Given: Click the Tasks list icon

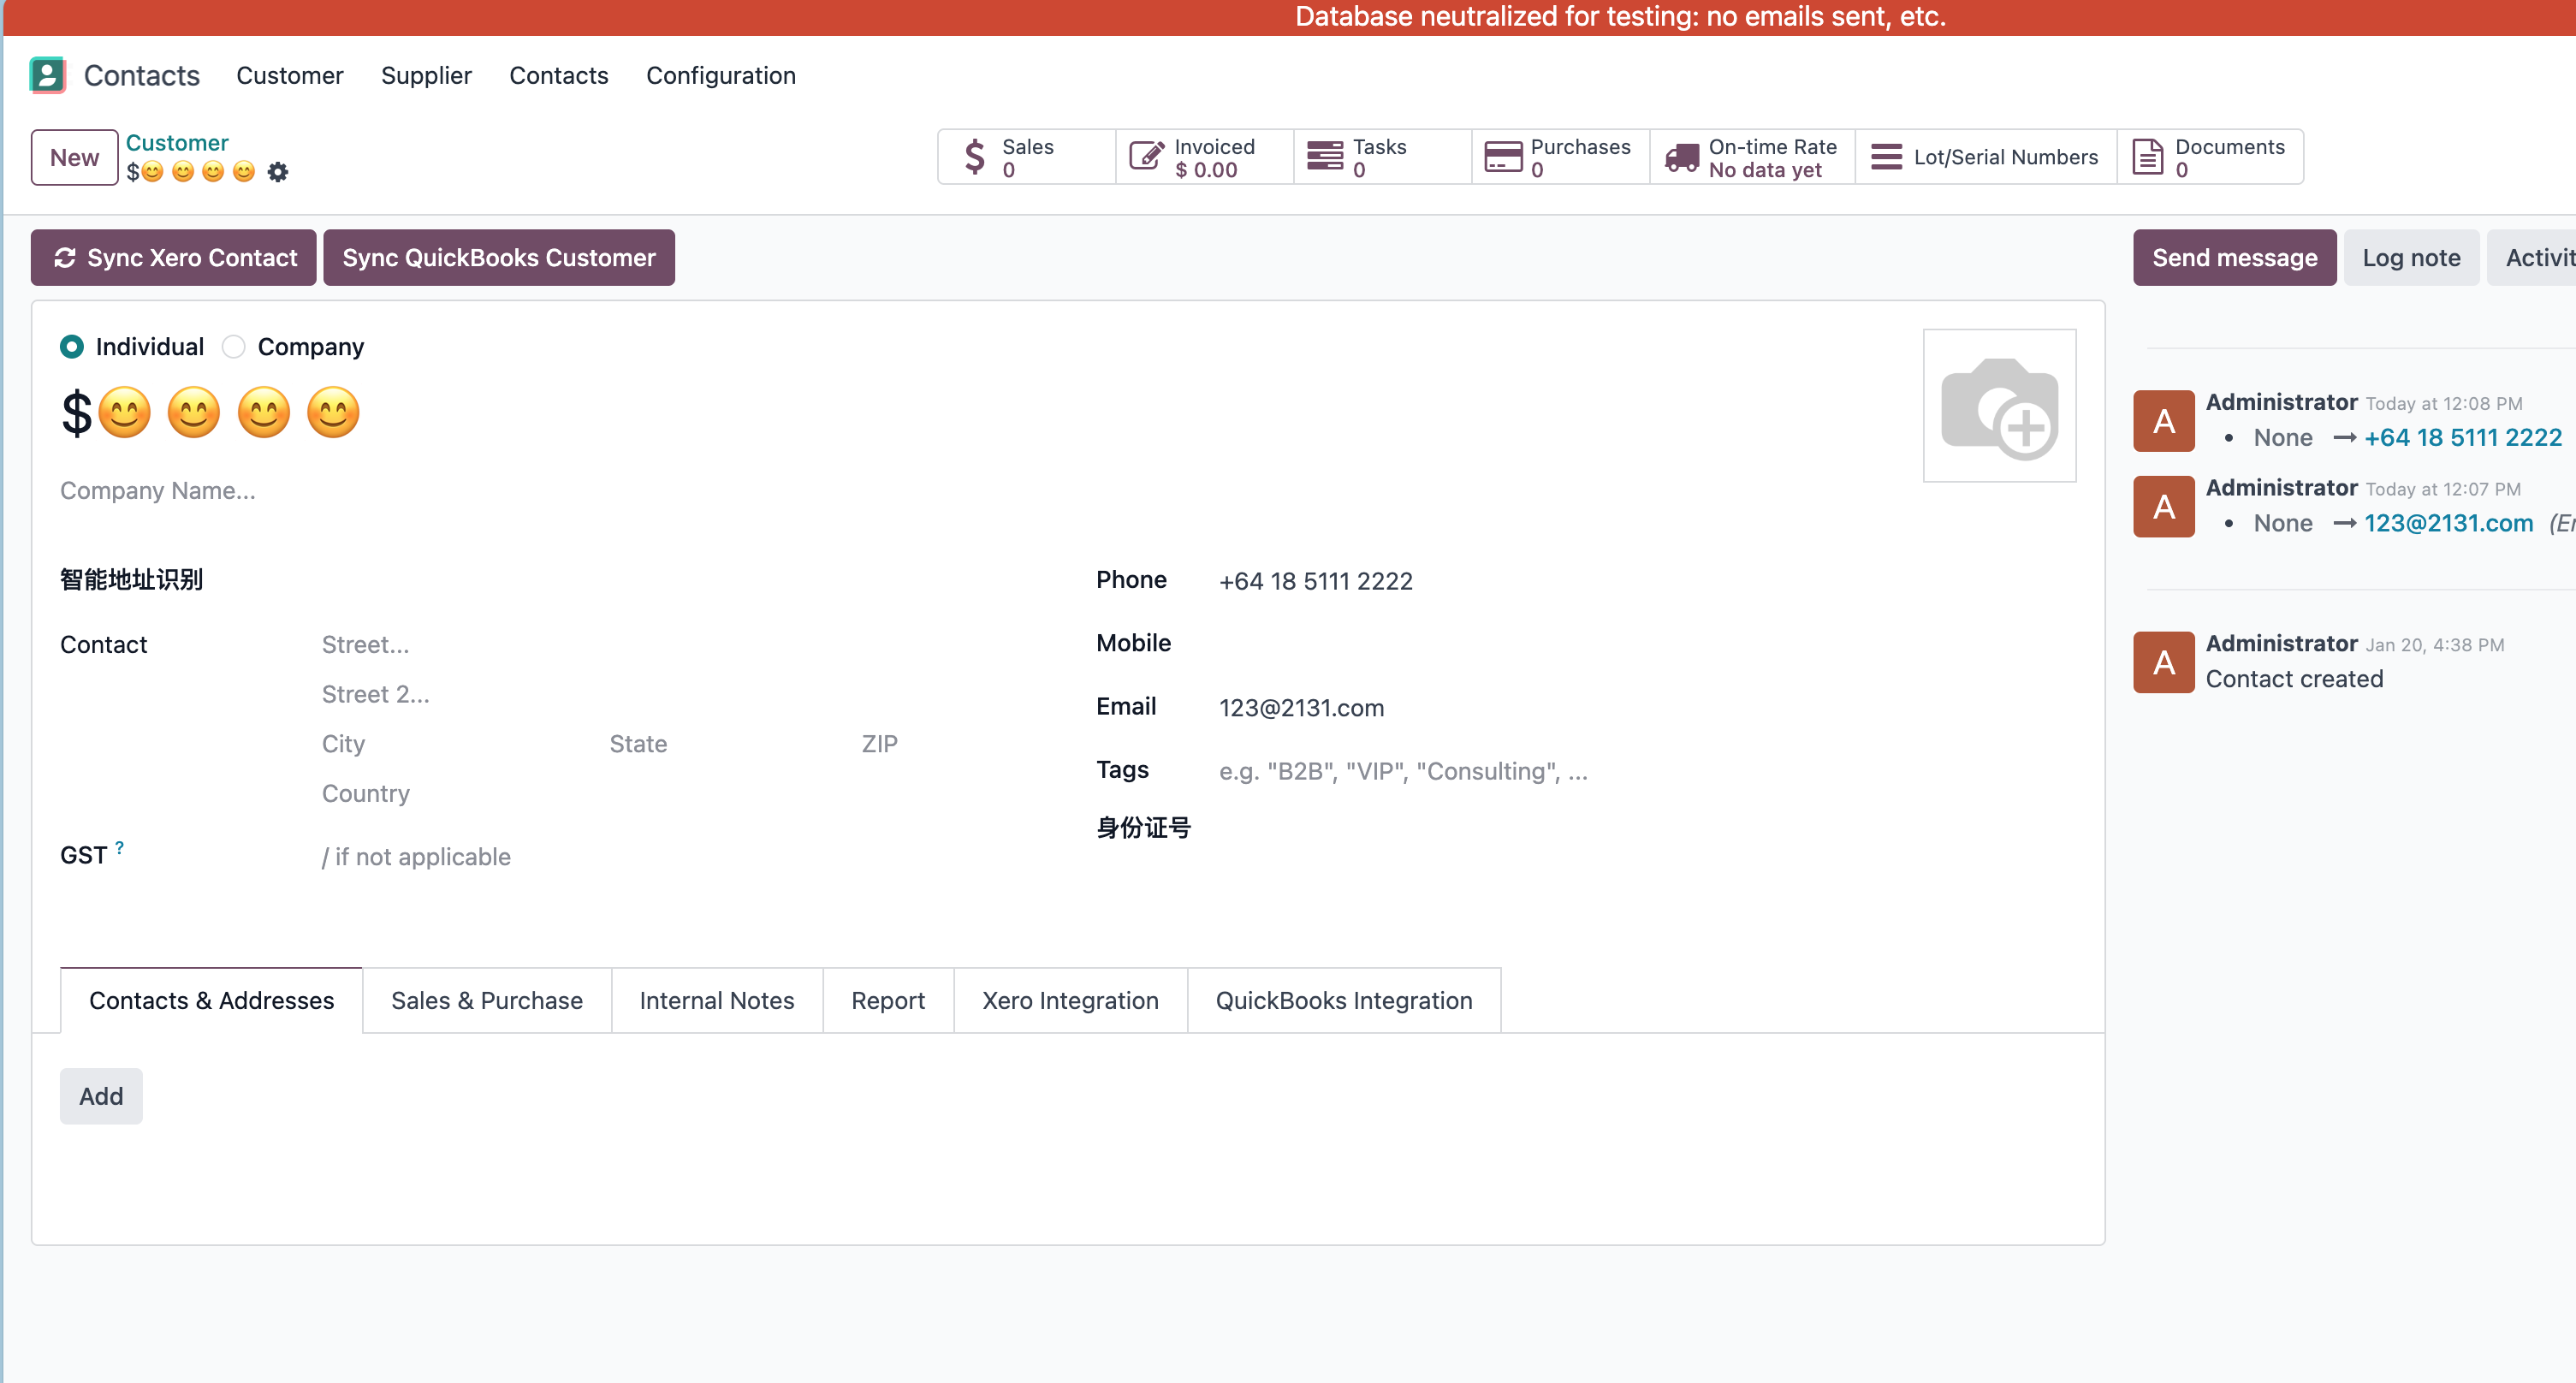Looking at the screenshot, I should coord(1325,157).
